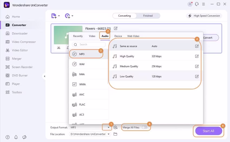Screen dimensions: 230x142
Task: Click the Start All button
Action: click(208, 131)
